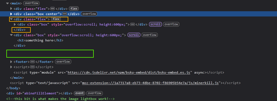The height and width of the screenshot is (101, 277).
Task: Toggle flex badge on the collapsed flex div
Action: [74, 9]
